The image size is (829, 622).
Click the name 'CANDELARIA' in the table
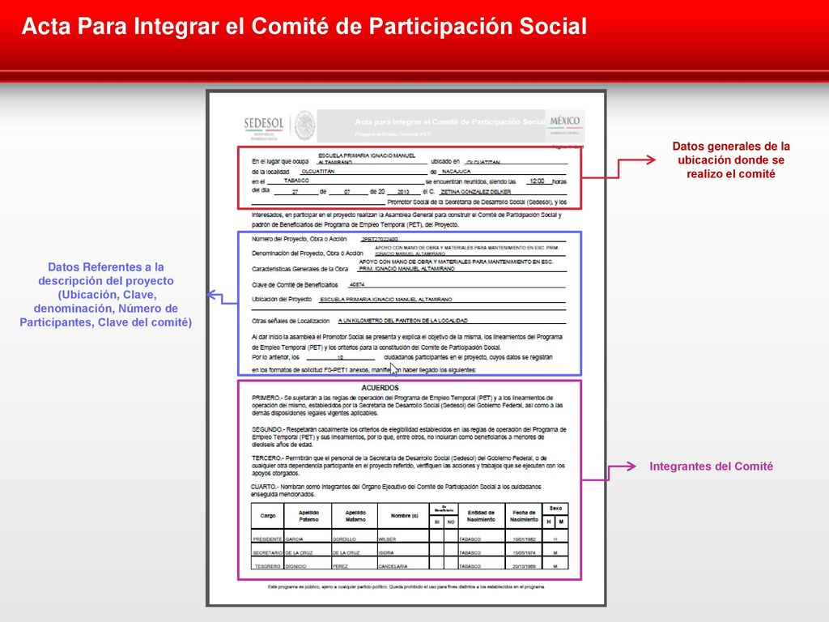(393, 566)
